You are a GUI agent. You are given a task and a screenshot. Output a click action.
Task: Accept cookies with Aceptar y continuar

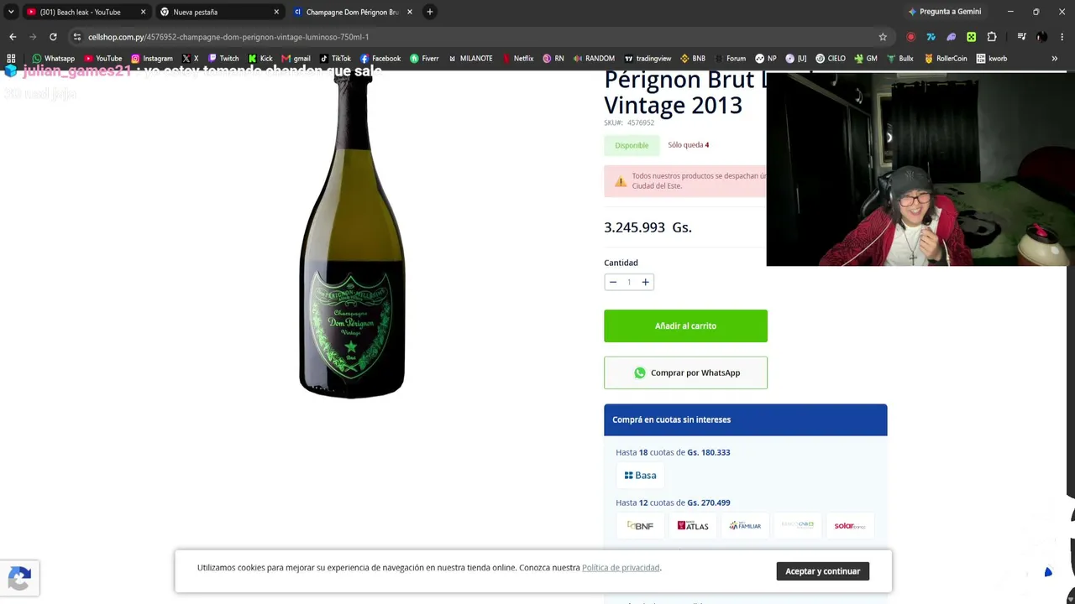(x=823, y=571)
